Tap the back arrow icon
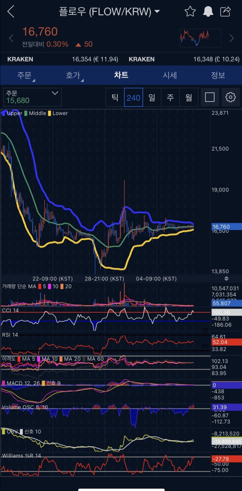Image resolution: width=242 pixels, height=491 pixels. coord(11,11)
